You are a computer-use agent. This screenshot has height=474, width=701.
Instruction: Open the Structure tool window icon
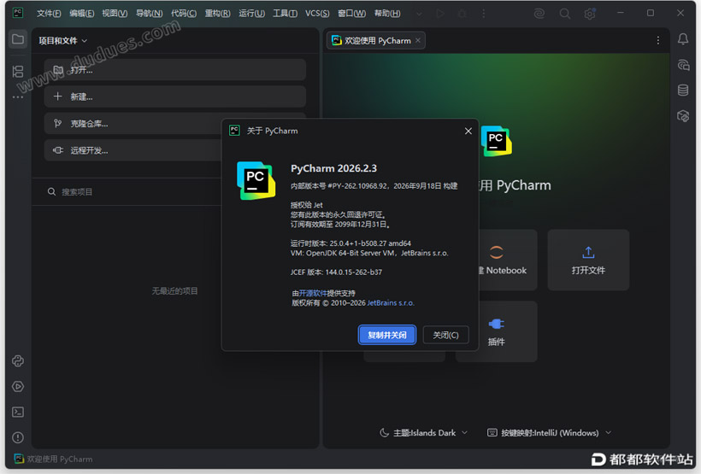click(18, 72)
